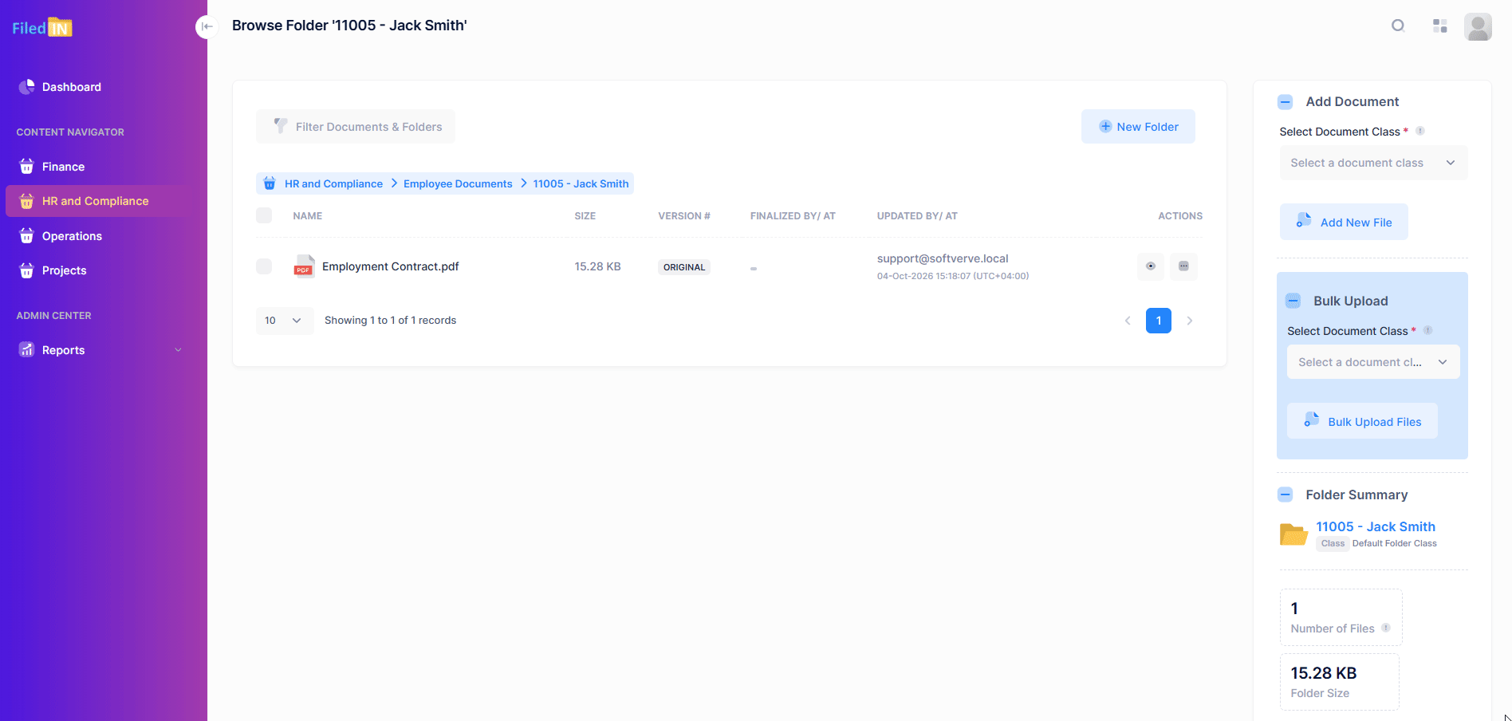Open the user avatar menu

pyautogui.click(x=1478, y=26)
